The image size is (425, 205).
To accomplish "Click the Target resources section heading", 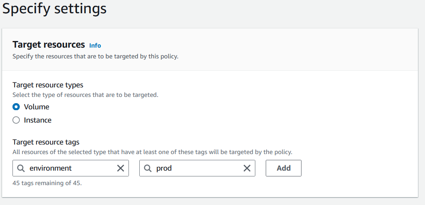I will 49,45.
